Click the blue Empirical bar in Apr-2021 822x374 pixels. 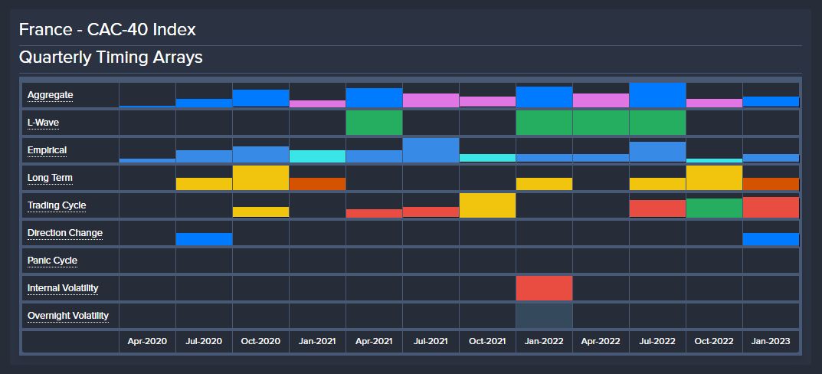(x=375, y=156)
